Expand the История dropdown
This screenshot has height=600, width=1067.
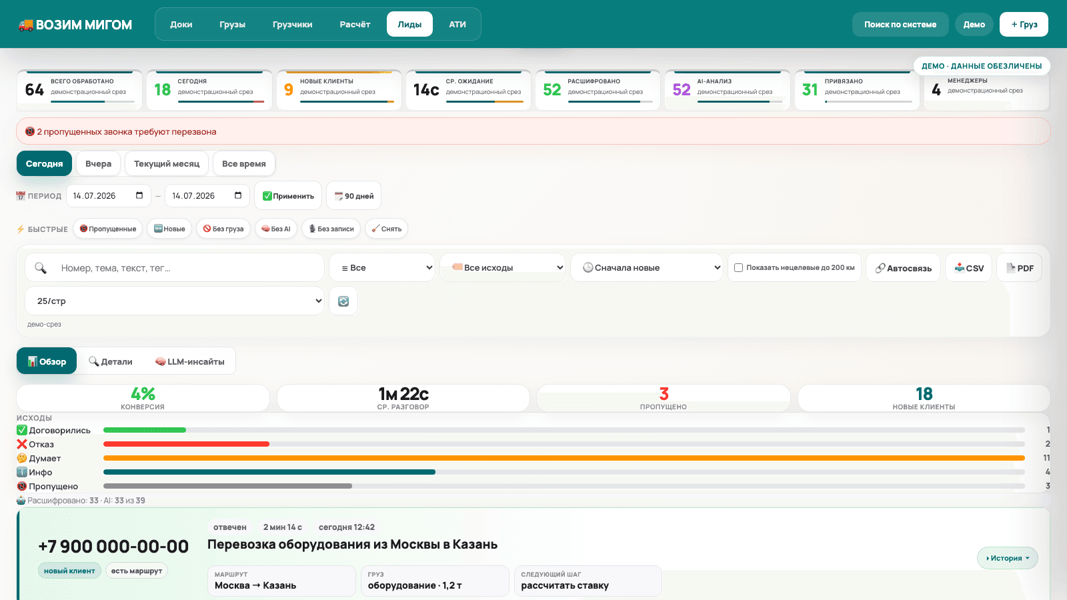(x=1008, y=558)
